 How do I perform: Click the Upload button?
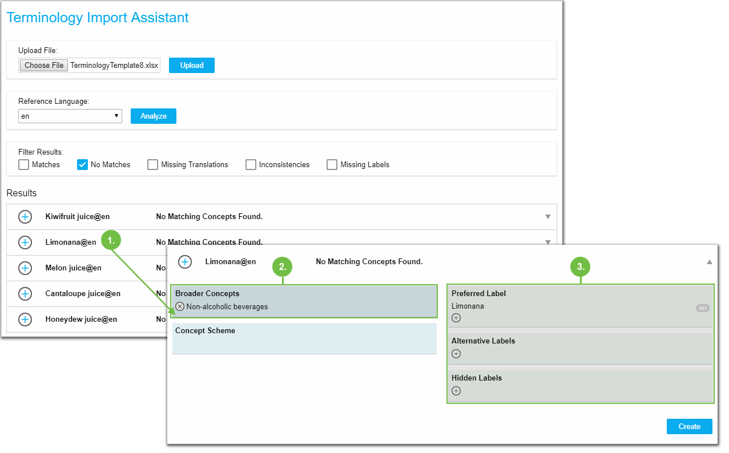(x=191, y=65)
